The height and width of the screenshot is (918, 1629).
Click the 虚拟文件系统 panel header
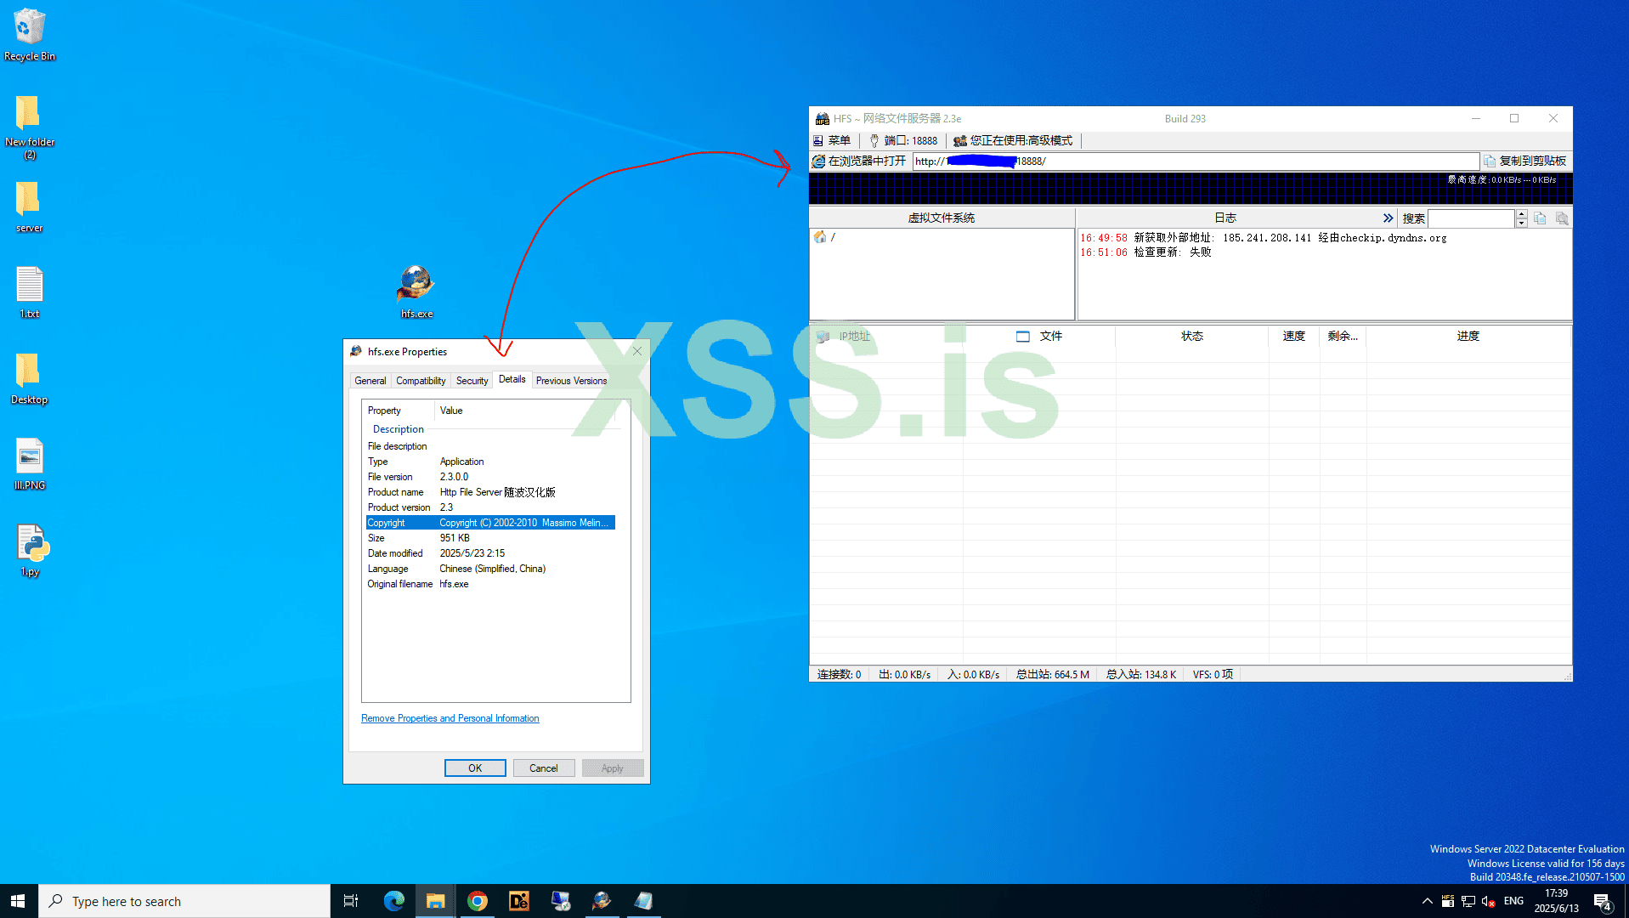[x=942, y=218]
